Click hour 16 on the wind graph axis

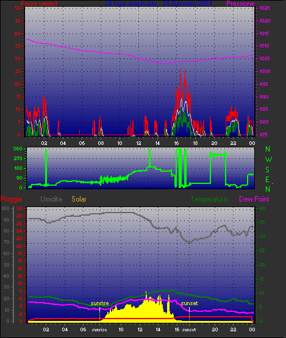coord(176,143)
